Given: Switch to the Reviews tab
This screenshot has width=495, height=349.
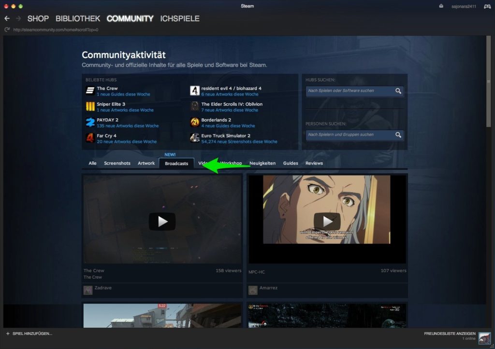Looking at the screenshot, I should [x=314, y=163].
